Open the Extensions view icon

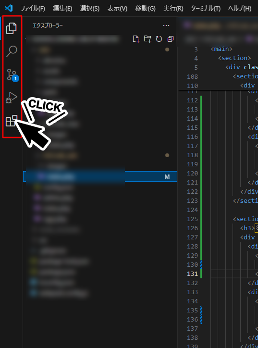12,121
